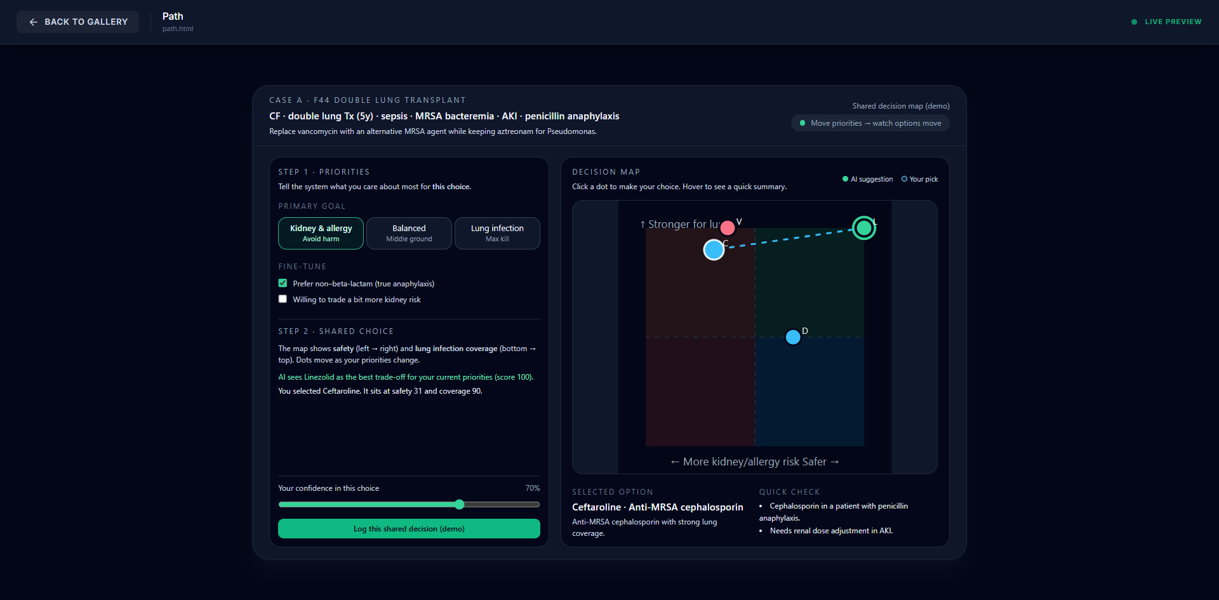Click the 70% confidence value label
The width and height of the screenshot is (1219, 600).
[533, 488]
